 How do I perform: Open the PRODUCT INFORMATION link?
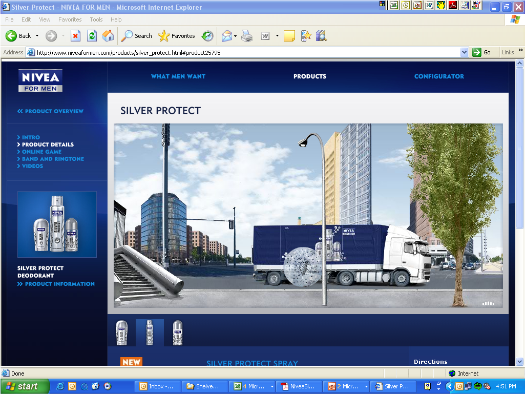(x=56, y=284)
